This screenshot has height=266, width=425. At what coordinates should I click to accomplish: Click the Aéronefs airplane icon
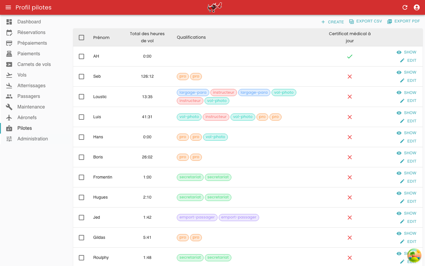[9, 118]
